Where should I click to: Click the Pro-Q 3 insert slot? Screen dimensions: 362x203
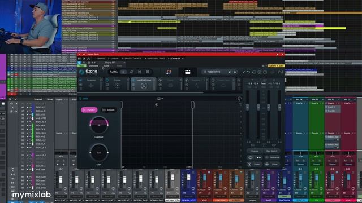pyautogui.click(x=333, y=107)
